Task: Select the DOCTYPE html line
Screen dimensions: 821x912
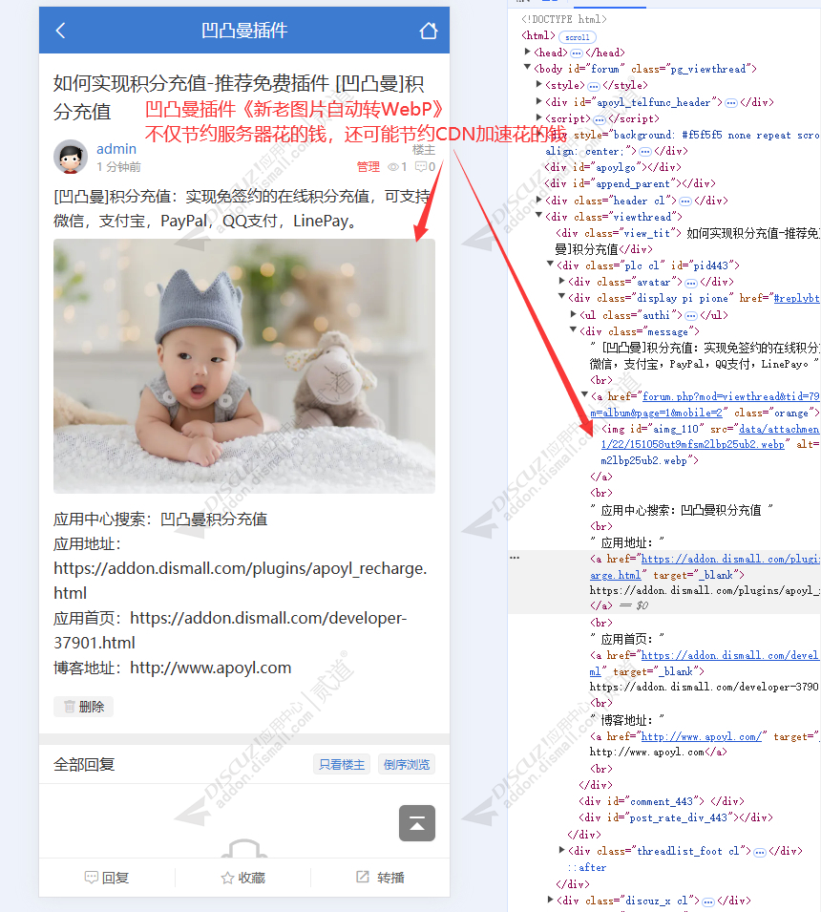Action: (x=564, y=19)
